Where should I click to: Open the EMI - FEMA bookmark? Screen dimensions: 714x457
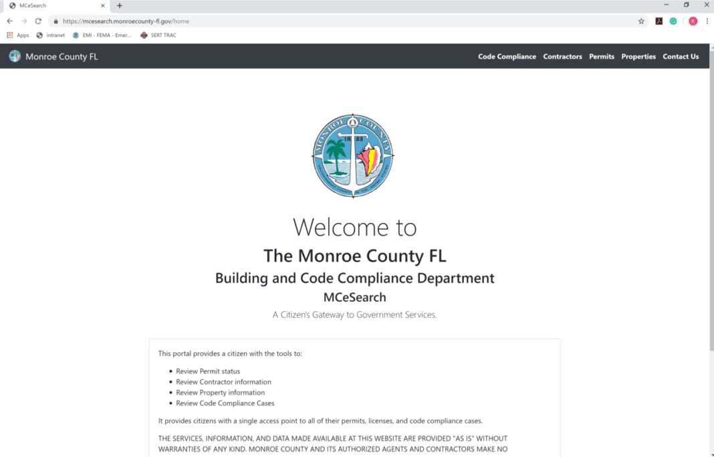click(x=100, y=35)
